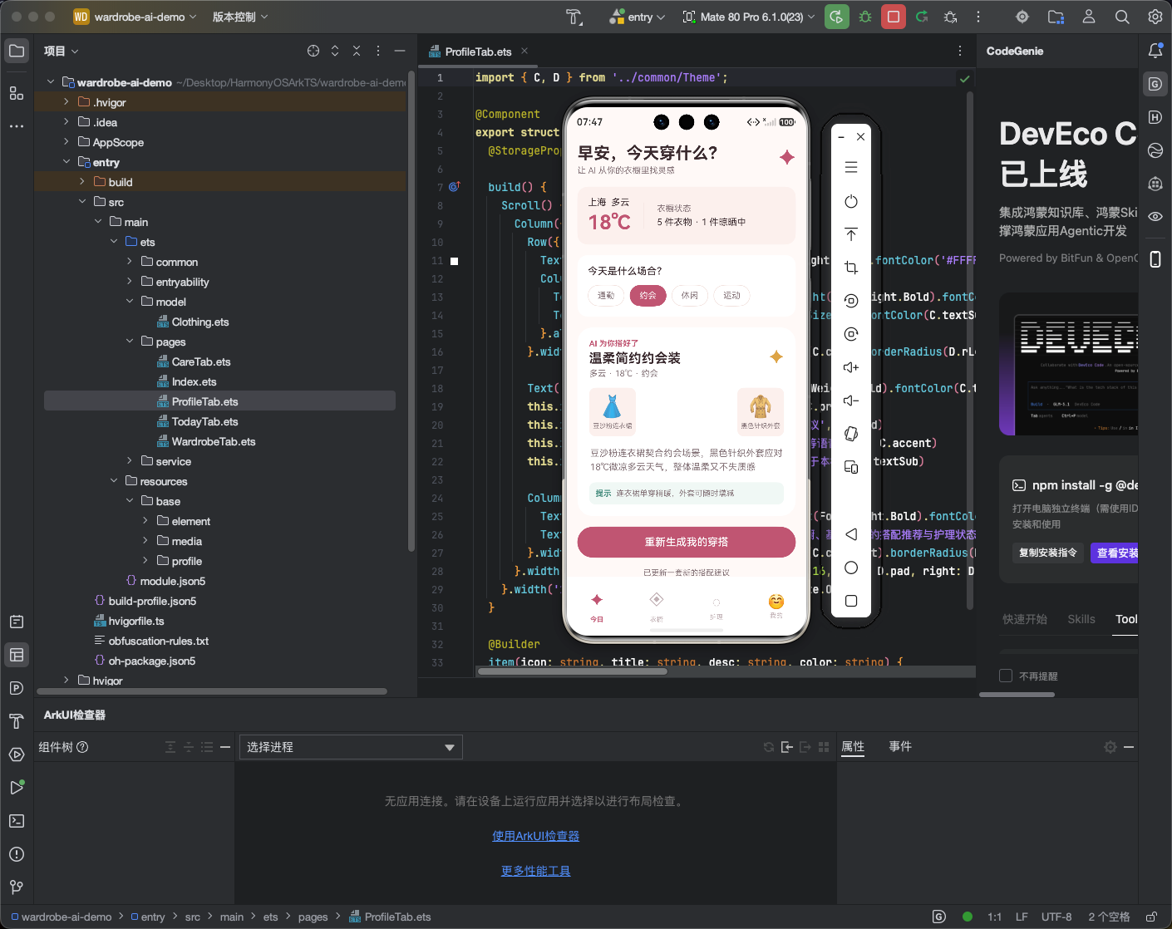Close the ProfileTab.ets editor tab
The width and height of the screenshot is (1172, 929).
pyautogui.click(x=524, y=51)
